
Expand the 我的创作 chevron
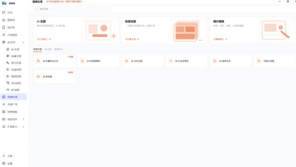click(23, 119)
